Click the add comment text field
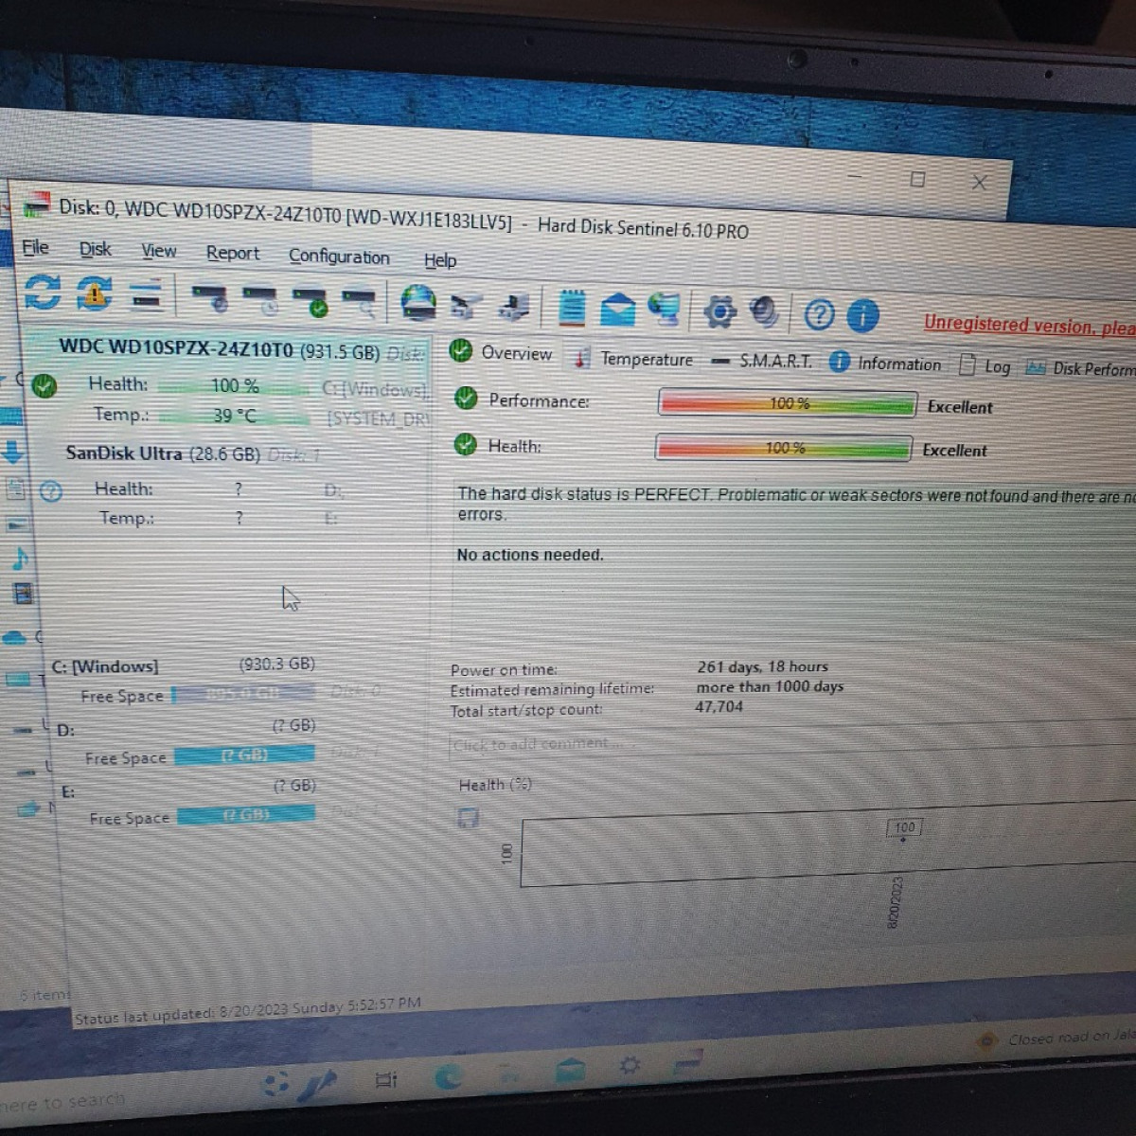Screen dimensions: 1136x1136 540,744
